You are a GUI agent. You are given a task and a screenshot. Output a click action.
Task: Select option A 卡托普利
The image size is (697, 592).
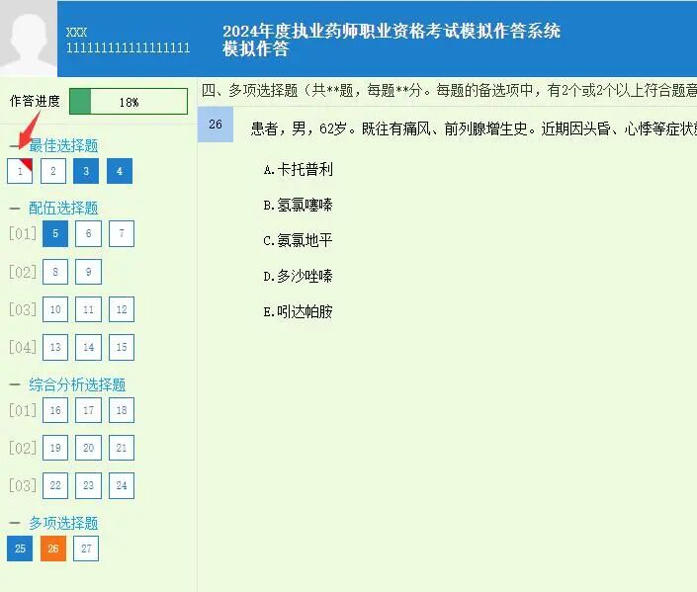click(298, 169)
